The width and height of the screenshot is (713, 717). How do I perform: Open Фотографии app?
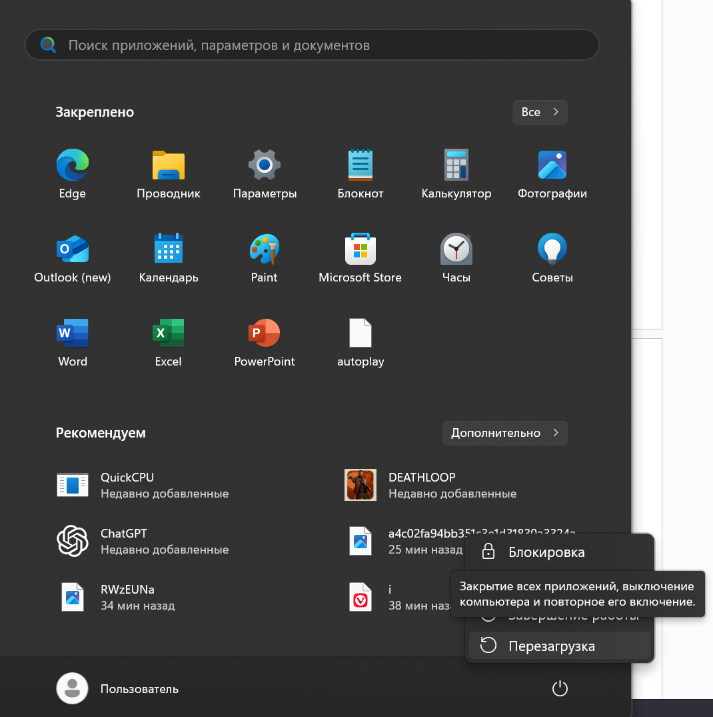pos(552,174)
